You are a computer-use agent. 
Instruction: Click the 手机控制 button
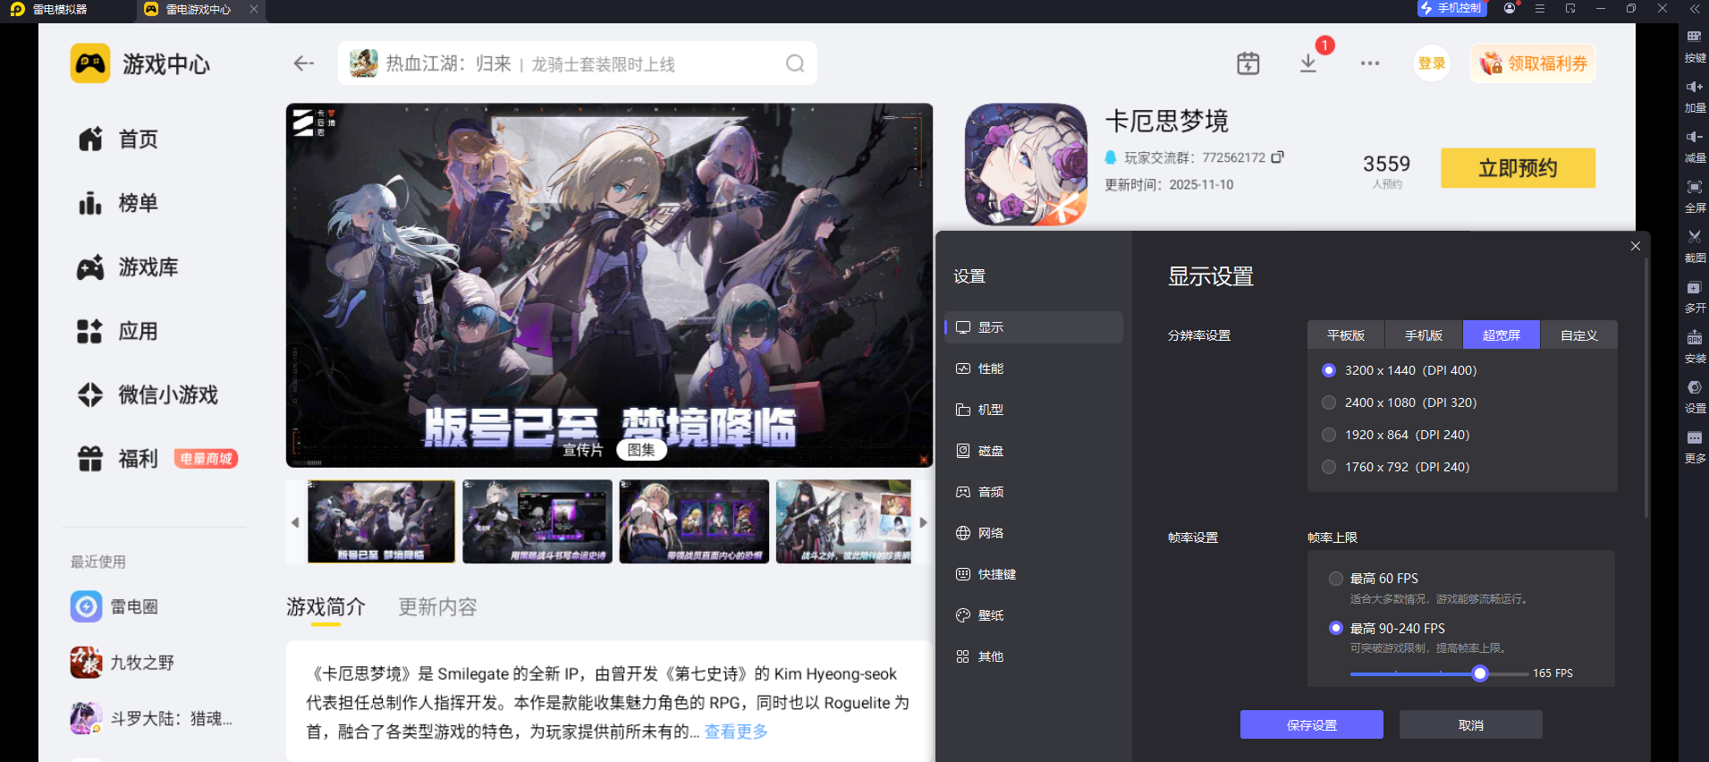point(1451,9)
